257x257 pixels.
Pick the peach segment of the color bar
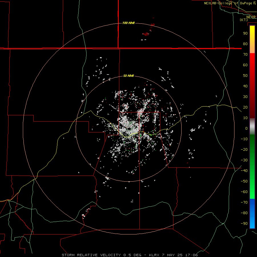point(252,49)
